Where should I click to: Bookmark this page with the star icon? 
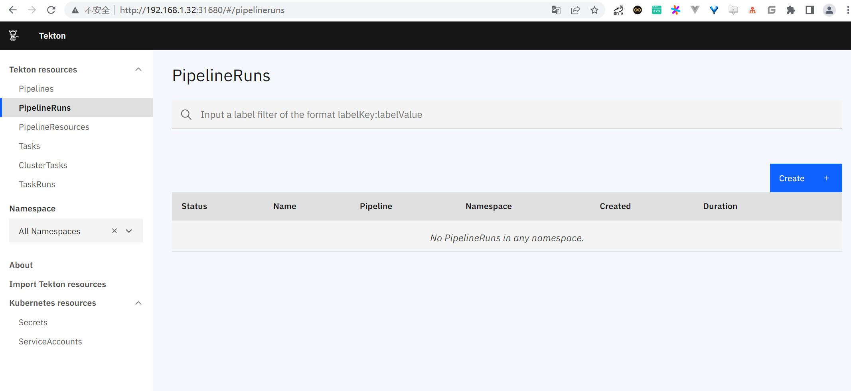tap(594, 10)
